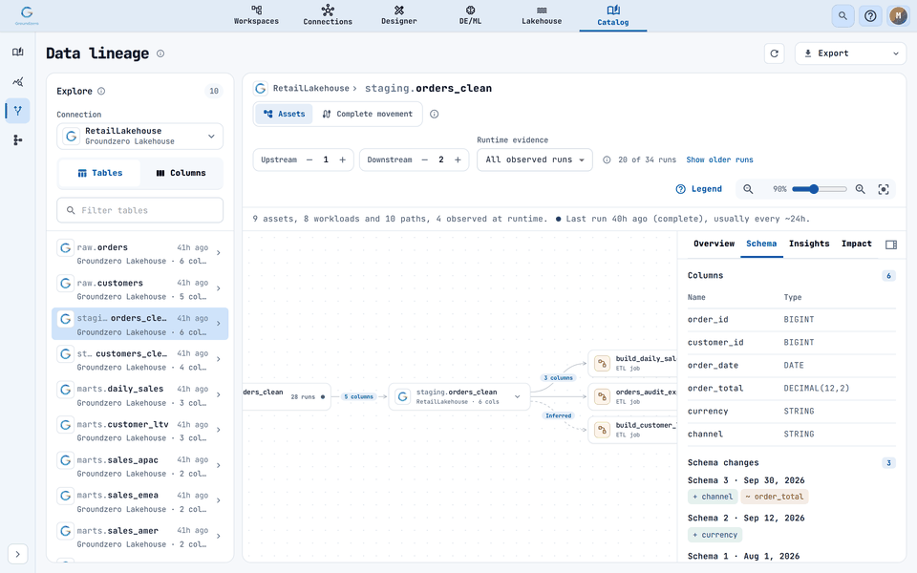
Task: Click the 3 columns edge label
Action: 558,378
